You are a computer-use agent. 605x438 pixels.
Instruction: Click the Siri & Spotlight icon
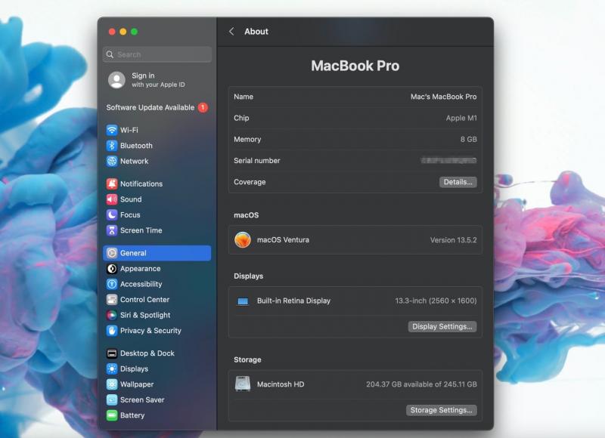tap(112, 315)
